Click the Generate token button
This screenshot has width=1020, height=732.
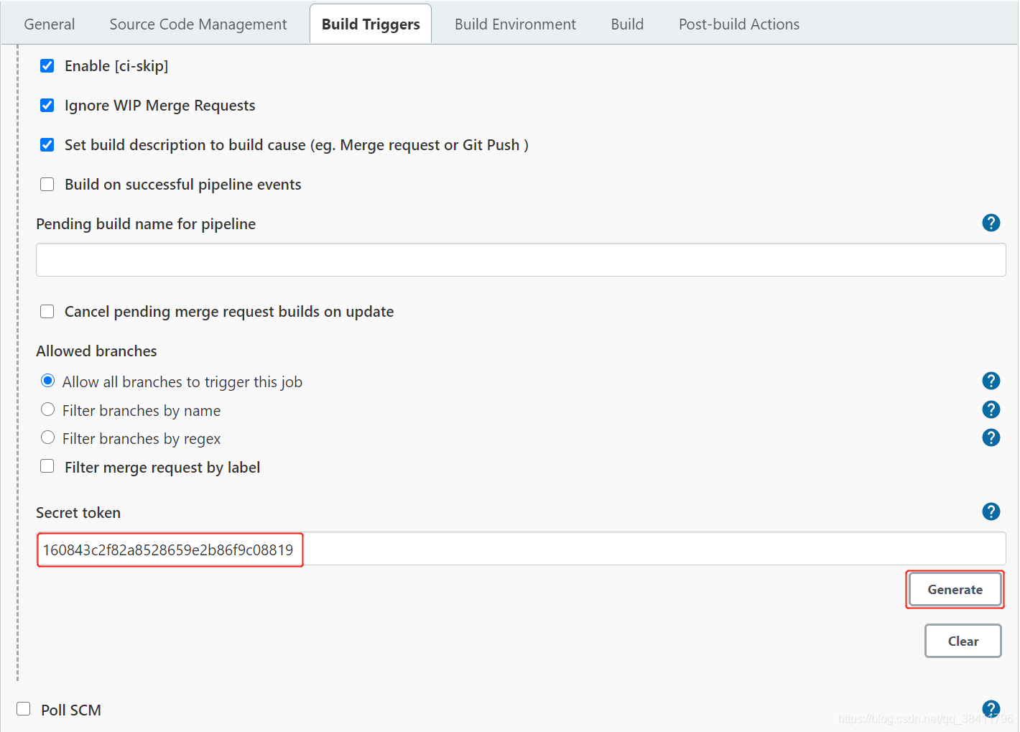click(955, 590)
